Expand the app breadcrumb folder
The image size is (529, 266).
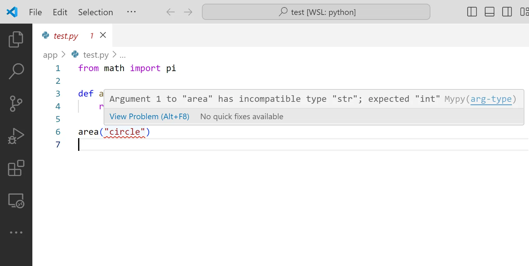pos(50,55)
